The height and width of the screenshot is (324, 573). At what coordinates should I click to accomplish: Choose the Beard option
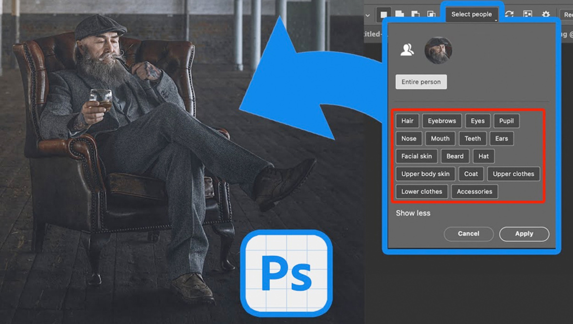point(455,156)
